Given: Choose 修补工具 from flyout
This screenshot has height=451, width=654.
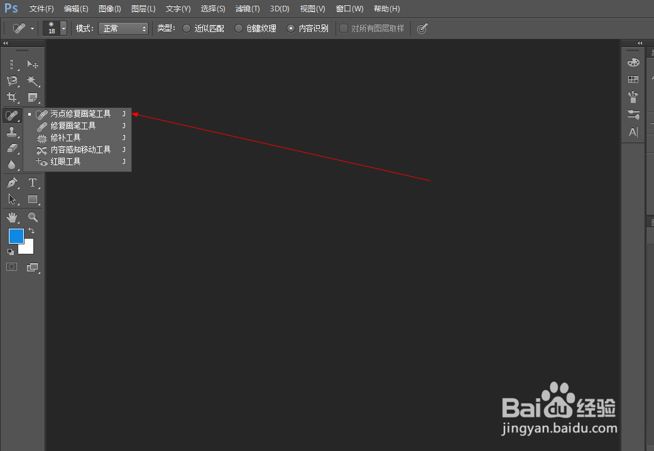Looking at the screenshot, I should pos(77,138).
